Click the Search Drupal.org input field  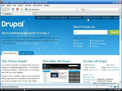point(90,32)
